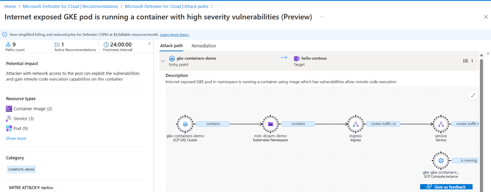
Task: Click the gke-gke-containers... node label
Action: point(441,172)
